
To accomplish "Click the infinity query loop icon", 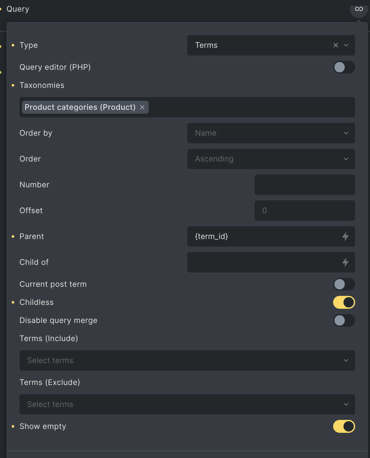I will [x=359, y=9].
